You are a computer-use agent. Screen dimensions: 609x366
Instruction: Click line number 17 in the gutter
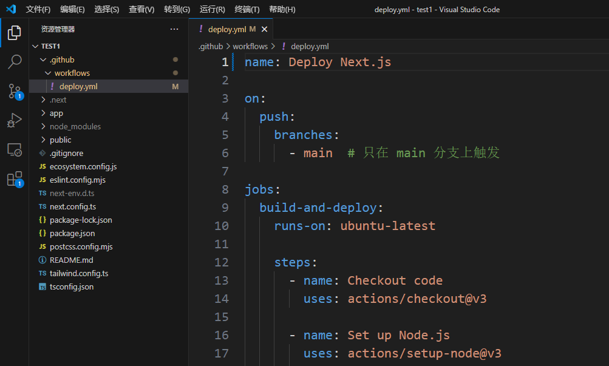point(222,353)
